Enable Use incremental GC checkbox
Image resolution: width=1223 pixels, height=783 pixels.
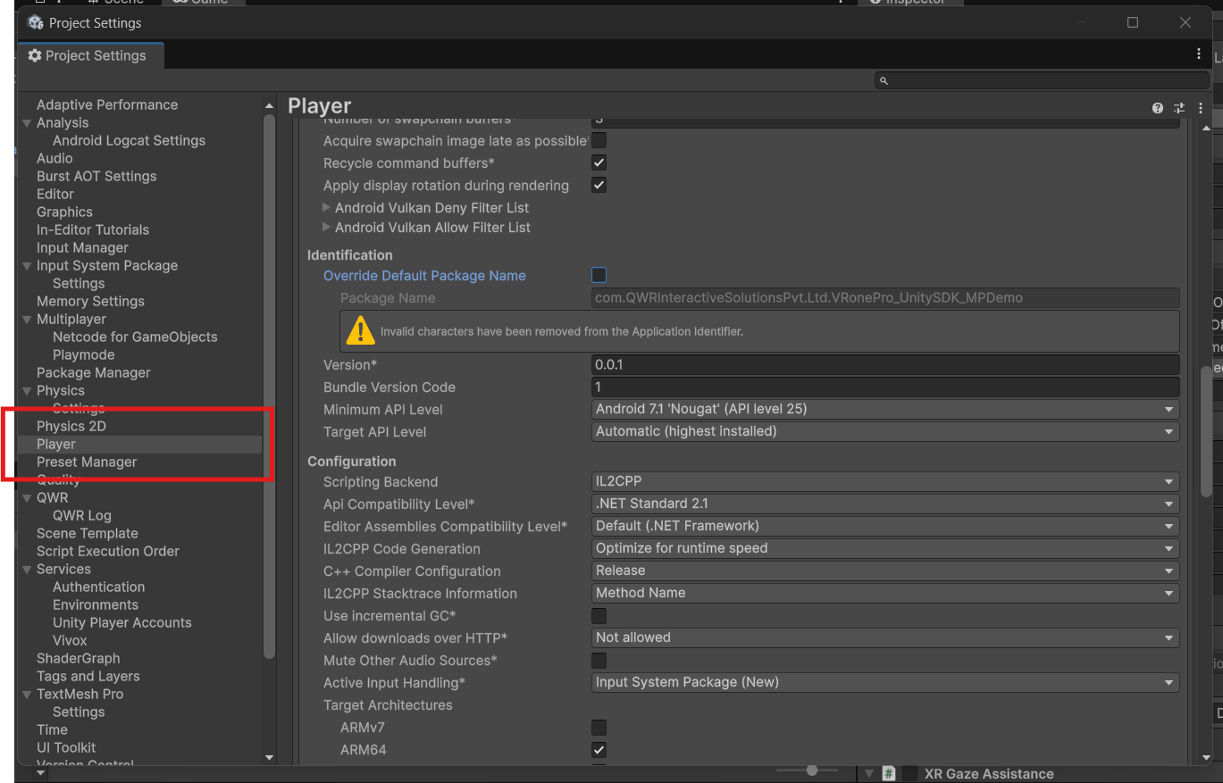tap(599, 615)
